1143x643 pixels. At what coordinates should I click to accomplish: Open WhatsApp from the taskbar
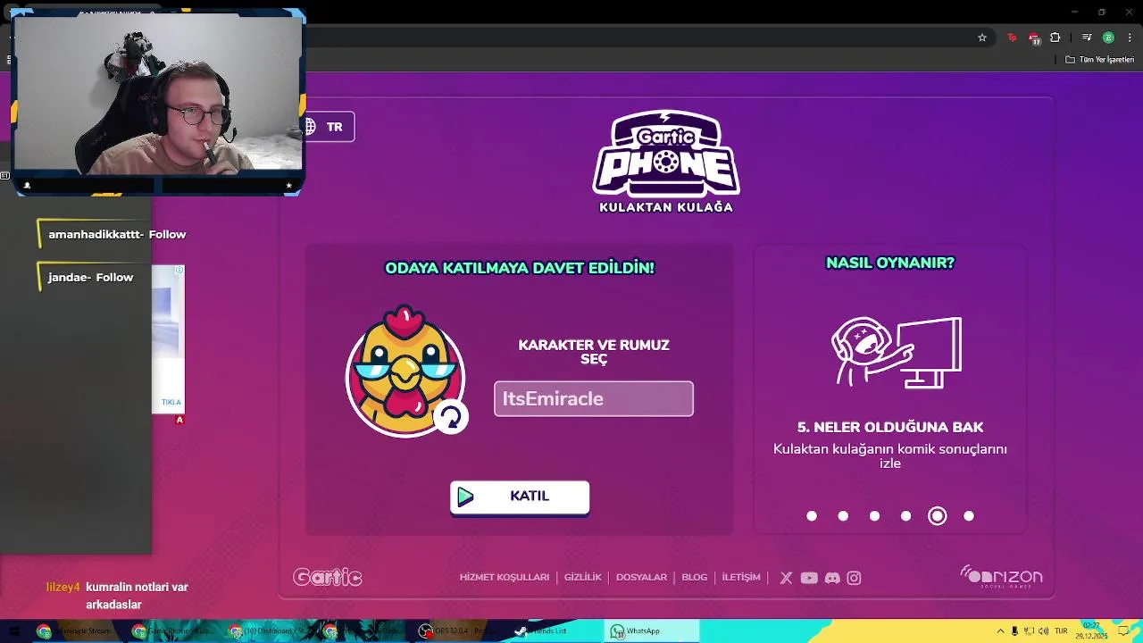[x=650, y=631]
